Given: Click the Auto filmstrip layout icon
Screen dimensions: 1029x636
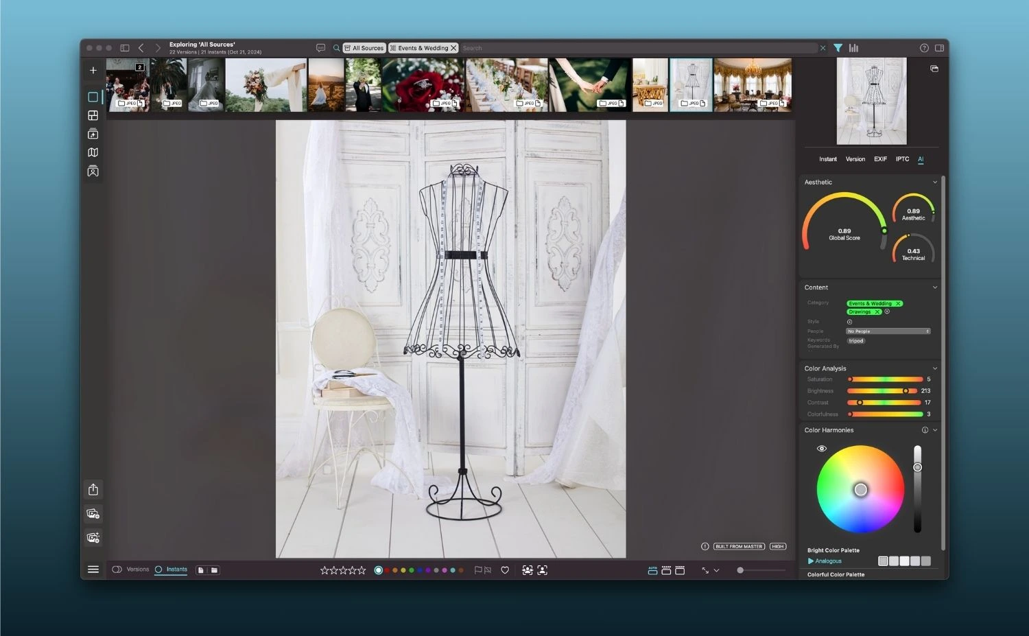Looking at the screenshot, I should (652, 570).
